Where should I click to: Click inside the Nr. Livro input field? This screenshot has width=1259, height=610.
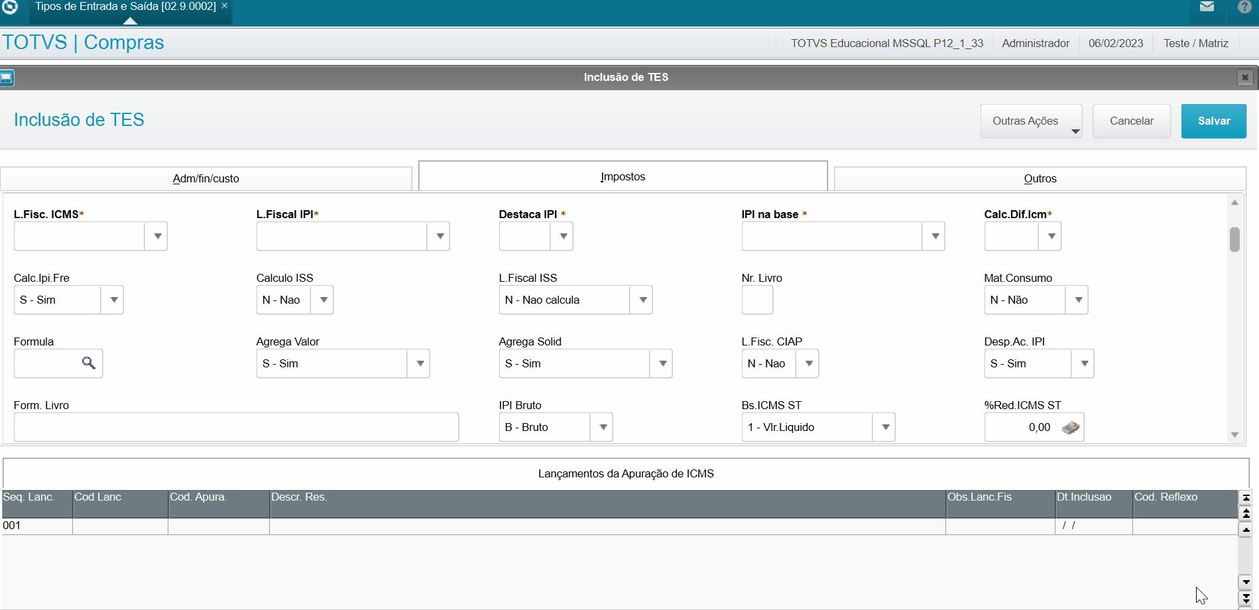[756, 300]
